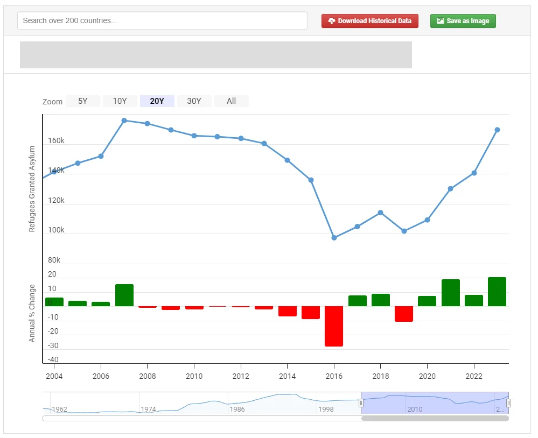Image resolution: width=538 pixels, height=438 pixels.
Task: Click the highlighted blue navigator range
Action: [434, 403]
